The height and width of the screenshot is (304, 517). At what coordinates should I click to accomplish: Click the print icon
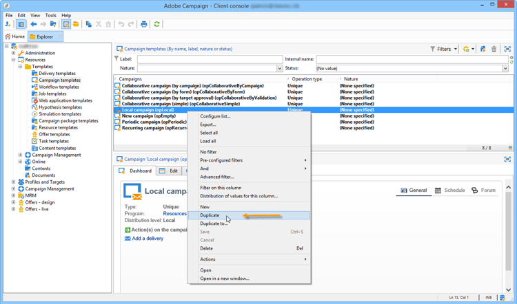144,24
